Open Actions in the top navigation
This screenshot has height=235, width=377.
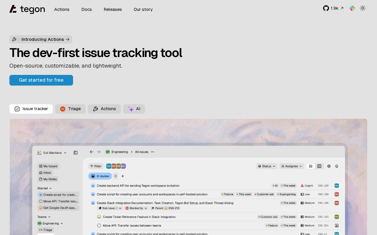[62, 9]
